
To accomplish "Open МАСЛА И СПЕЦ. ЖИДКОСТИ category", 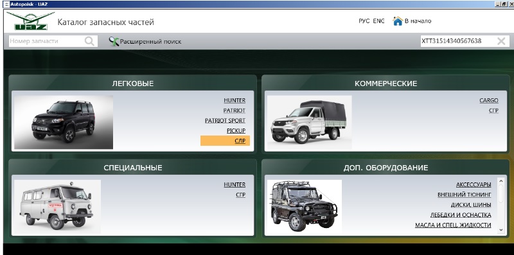I will point(453,225).
